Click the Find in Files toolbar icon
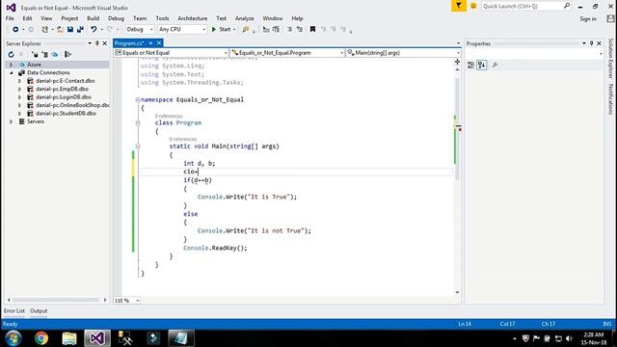 [x=246, y=30]
